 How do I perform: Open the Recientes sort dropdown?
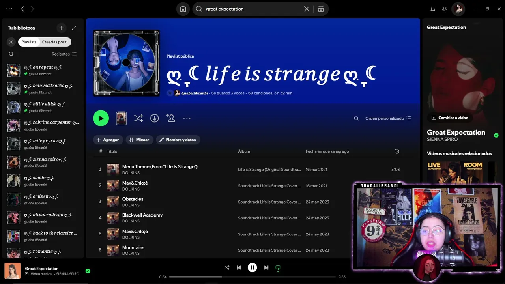click(x=64, y=54)
